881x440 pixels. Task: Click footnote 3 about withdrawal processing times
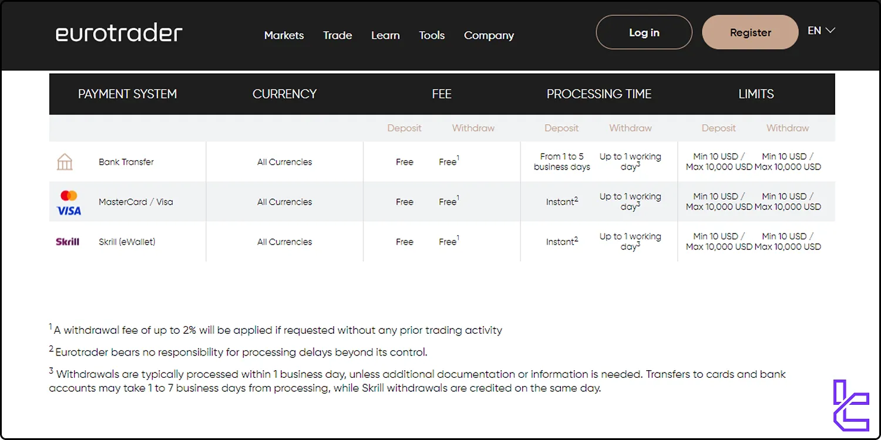(x=417, y=380)
